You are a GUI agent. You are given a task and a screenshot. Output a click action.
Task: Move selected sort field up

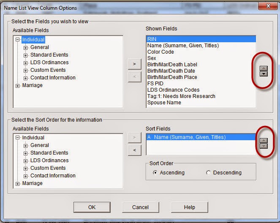(x=264, y=141)
